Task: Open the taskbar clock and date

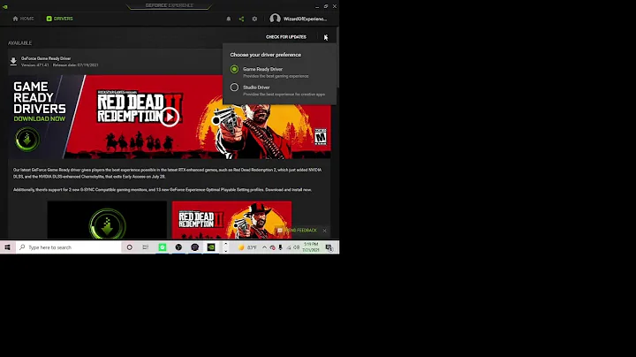Action: click(x=311, y=247)
